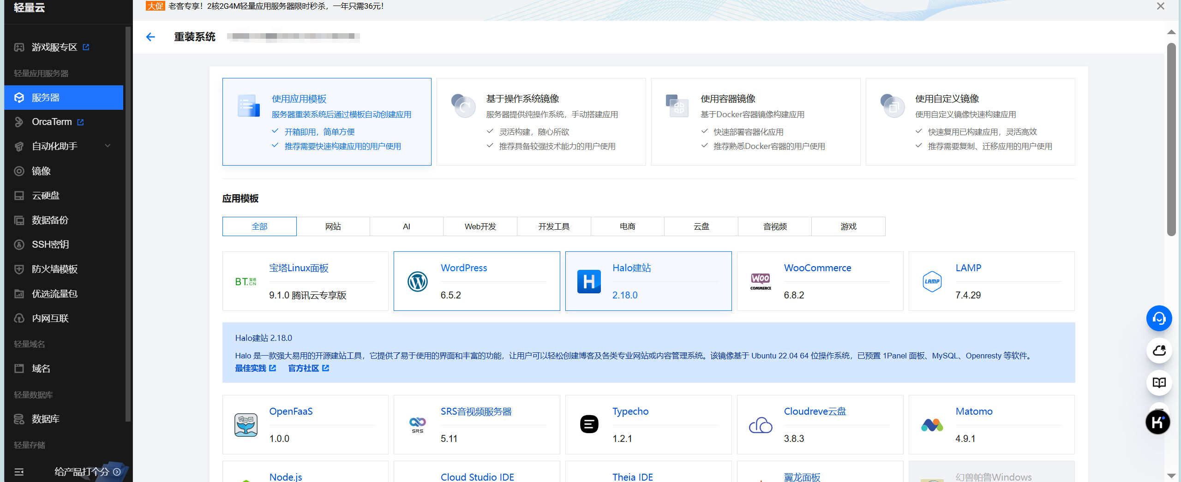The image size is (1181, 482).
Task: Switch to the 网站 template tab
Action: coord(333,226)
